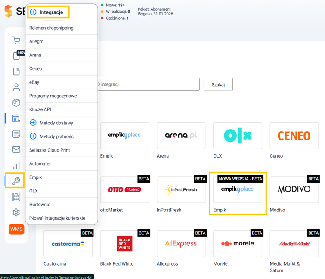
Task: Select Allegro from the integrations menu
Action: point(37,41)
